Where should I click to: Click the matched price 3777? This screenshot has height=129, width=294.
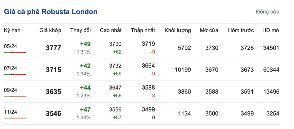(x=53, y=48)
